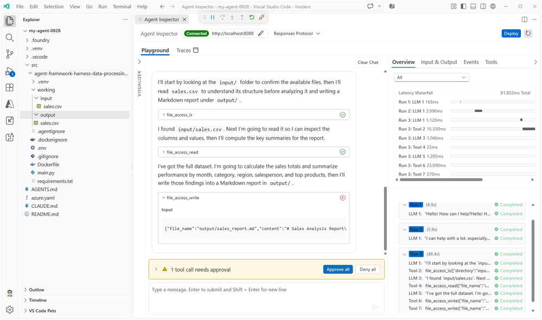Open the Copilot chat icon in title bar
Image resolution: width=542 pixels, height=320 pixels.
coord(370,6)
